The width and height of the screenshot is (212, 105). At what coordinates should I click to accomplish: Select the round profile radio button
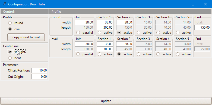tap(10, 23)
